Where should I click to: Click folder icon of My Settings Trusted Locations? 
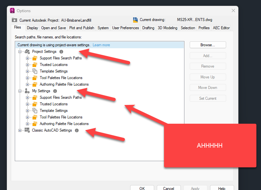coord(35,104)
